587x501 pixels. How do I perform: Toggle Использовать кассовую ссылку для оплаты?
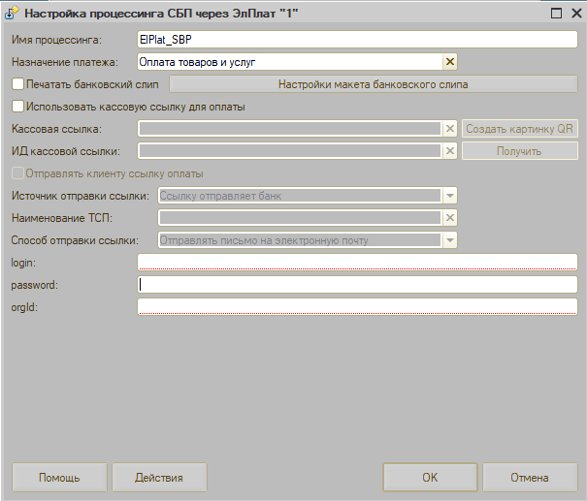(17, 107)
